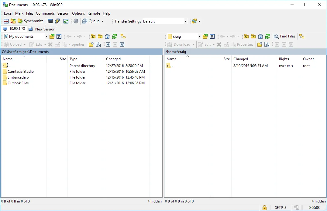Click the Compare Directories toolbar icon
The height and width of the screenshot is (211, 327).
tap(13, 21)
